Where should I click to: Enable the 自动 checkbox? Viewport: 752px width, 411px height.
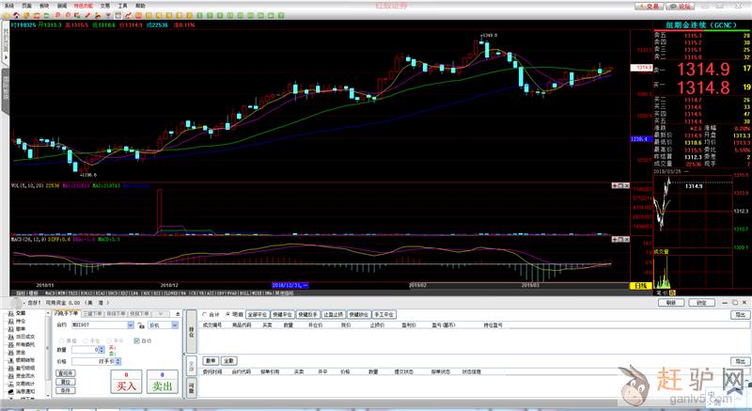click(137, 340)
